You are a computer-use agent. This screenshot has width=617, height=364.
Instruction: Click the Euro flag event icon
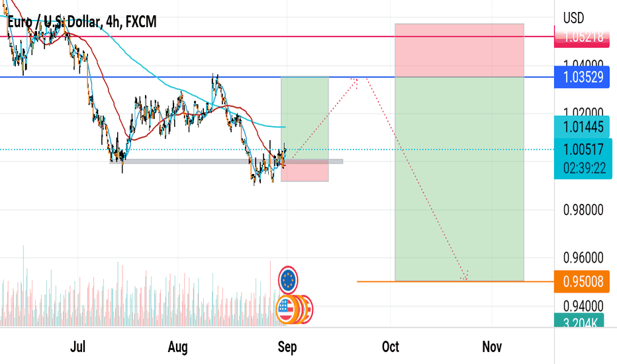coord(288,280)
